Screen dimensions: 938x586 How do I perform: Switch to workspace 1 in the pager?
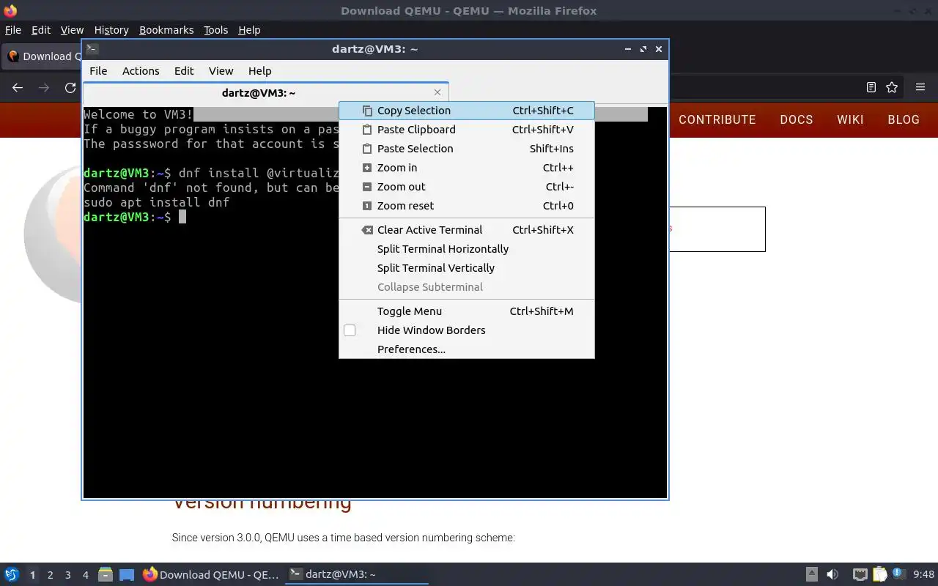pyautogui.click(x=32, y=575)
